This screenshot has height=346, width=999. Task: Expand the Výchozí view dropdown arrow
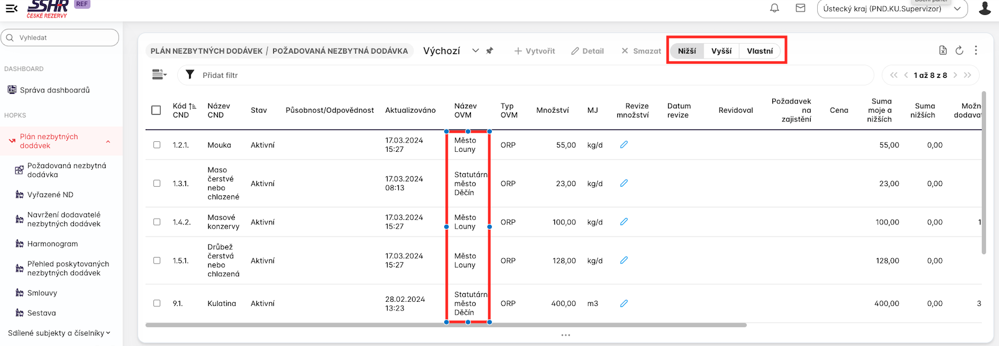tap(476, 51)
